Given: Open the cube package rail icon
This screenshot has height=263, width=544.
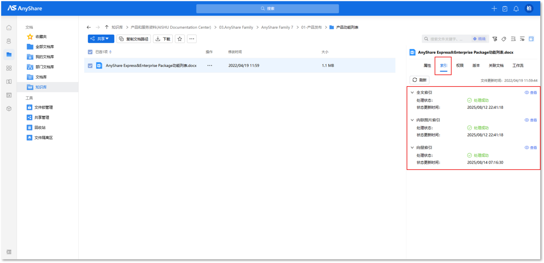Looking at the screenshot, I should pyautogui.click(x=9, y=109).
